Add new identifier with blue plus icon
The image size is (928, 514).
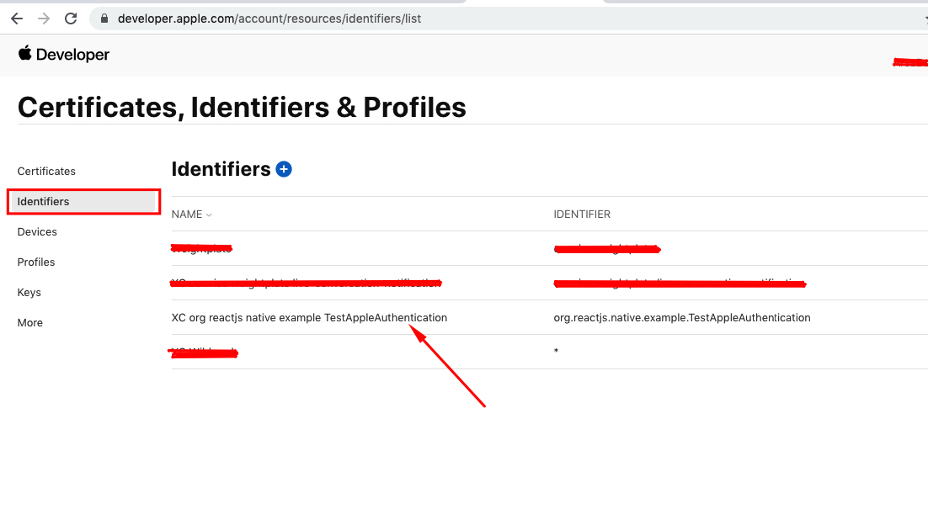284,169
